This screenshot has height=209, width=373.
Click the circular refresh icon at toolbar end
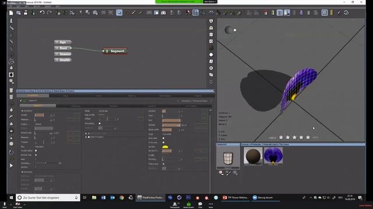(346, 13)
